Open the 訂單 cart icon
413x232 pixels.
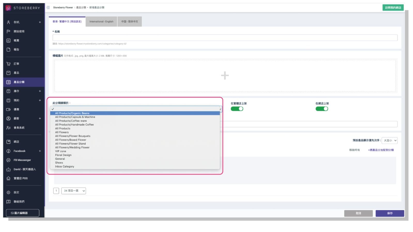pos(8,64)
